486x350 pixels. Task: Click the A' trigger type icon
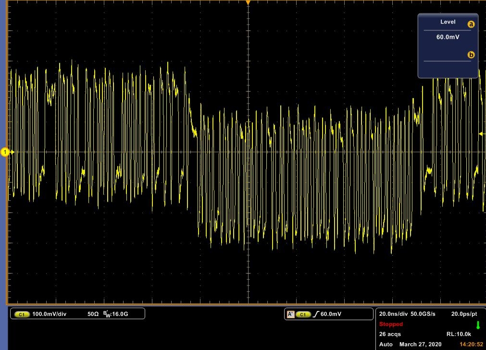(x=290, y=314)
